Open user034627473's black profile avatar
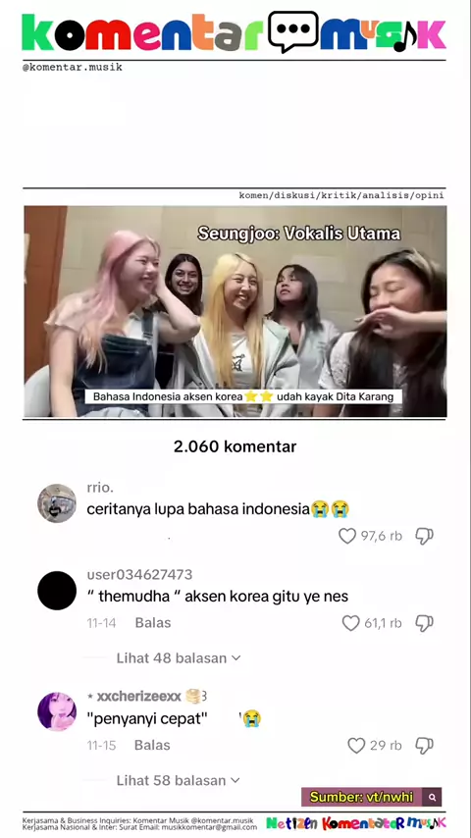Screen dimensions: 471x838 pos(57,590)
